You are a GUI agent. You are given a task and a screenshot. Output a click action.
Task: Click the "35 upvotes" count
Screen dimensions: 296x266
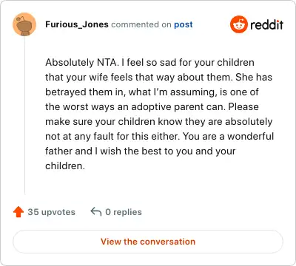point(51,212)
